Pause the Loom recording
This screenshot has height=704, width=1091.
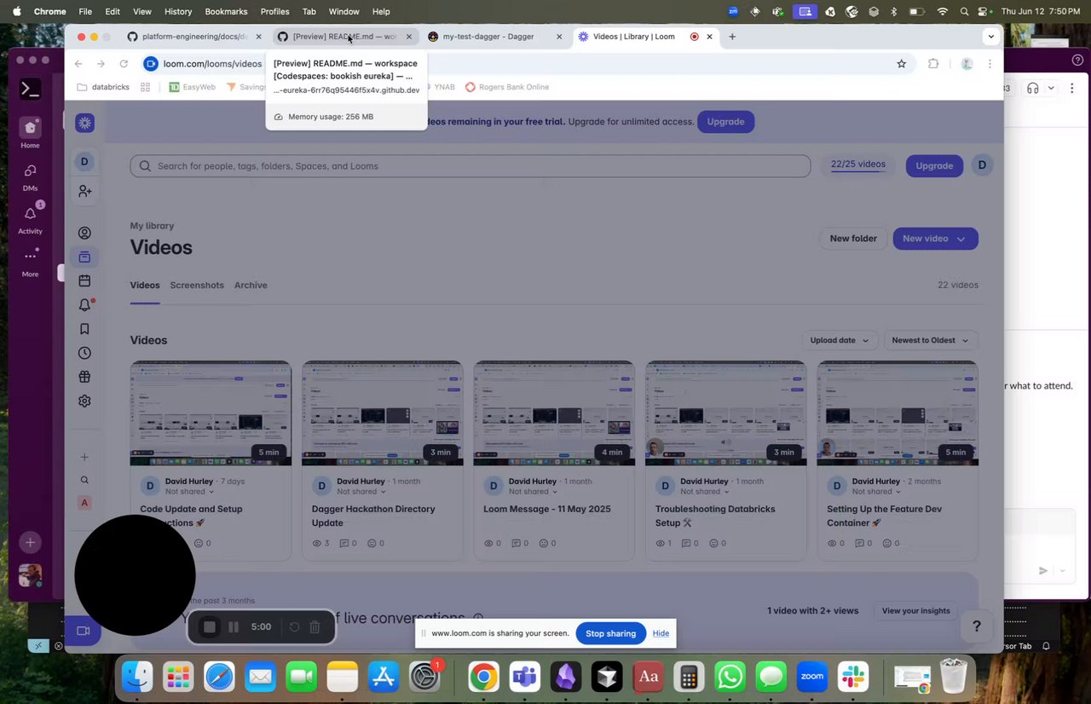(234, 627)
